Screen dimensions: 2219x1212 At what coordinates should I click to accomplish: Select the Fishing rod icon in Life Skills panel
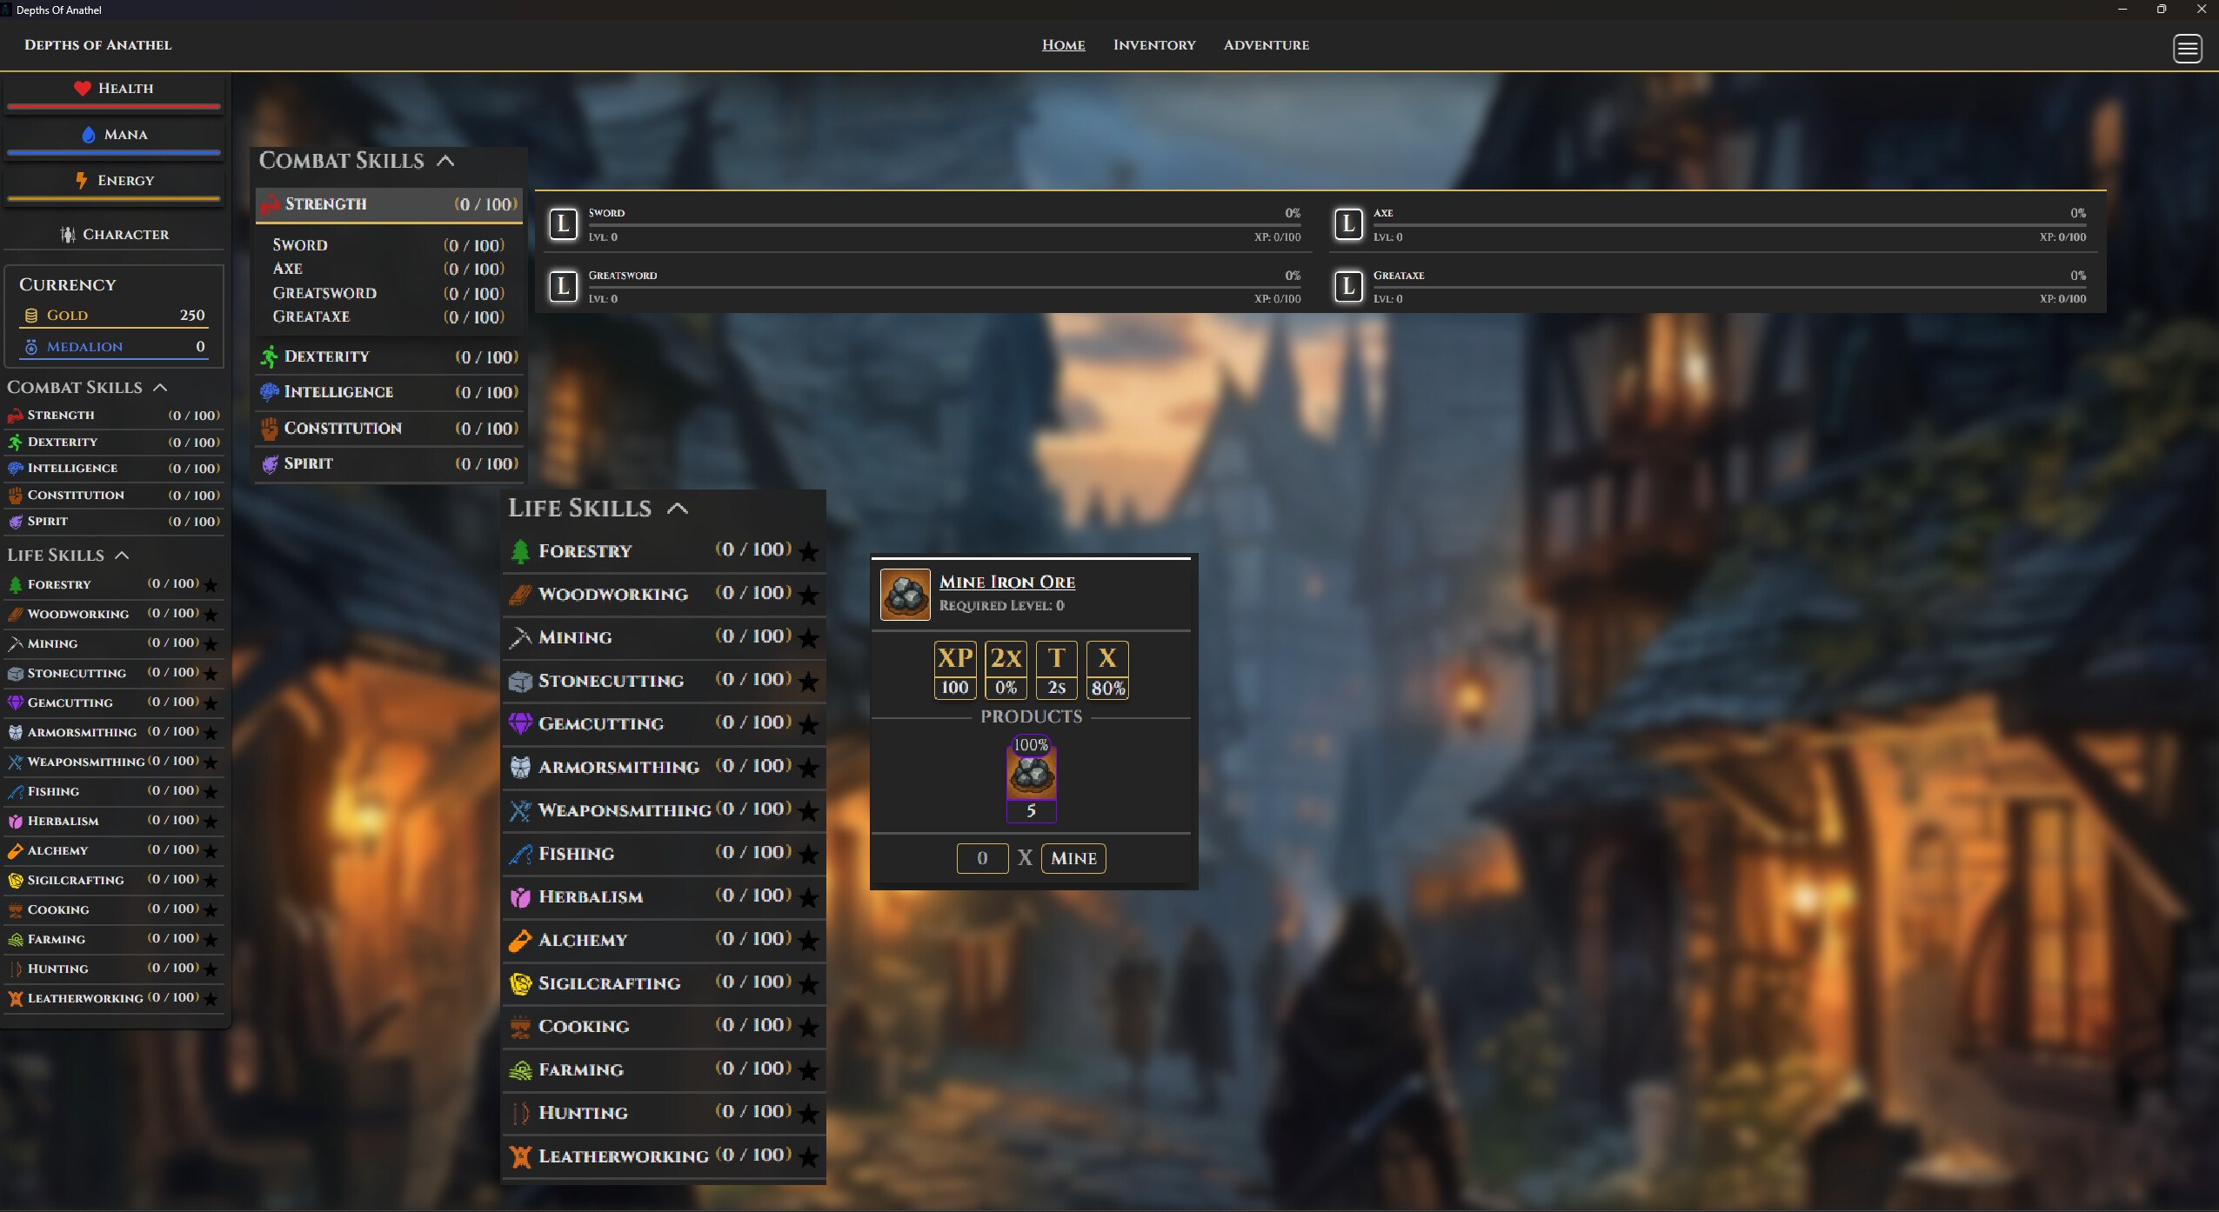(521, 853)
